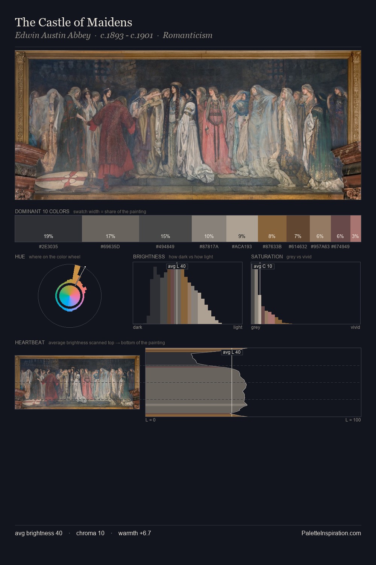Click the hex code #2E3035
The image size is (376, 565).
(x=49, y=247)
